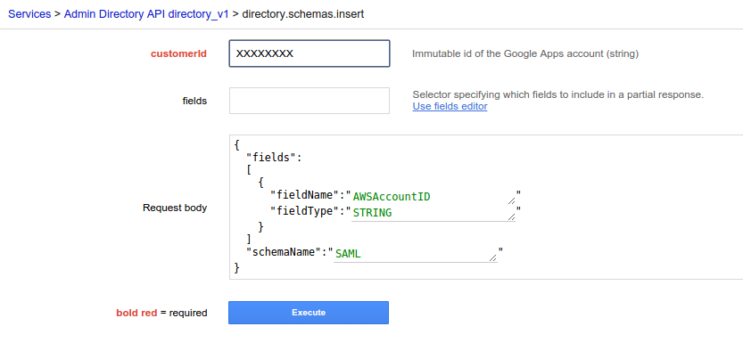Edit the schemaName value SAML
The height and width of the screenshot is (351, 743).
[x=415, y=254]
